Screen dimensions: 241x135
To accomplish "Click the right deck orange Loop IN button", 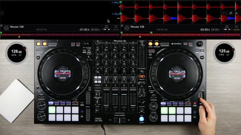I will point(151,44).
